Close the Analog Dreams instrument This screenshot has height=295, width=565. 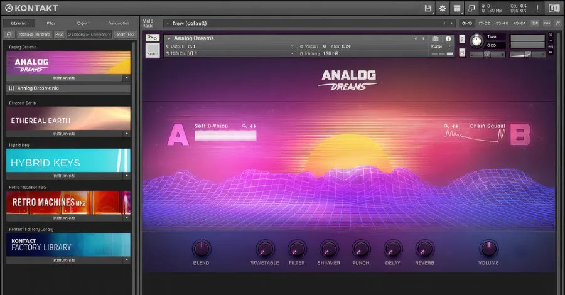[551, 35]
